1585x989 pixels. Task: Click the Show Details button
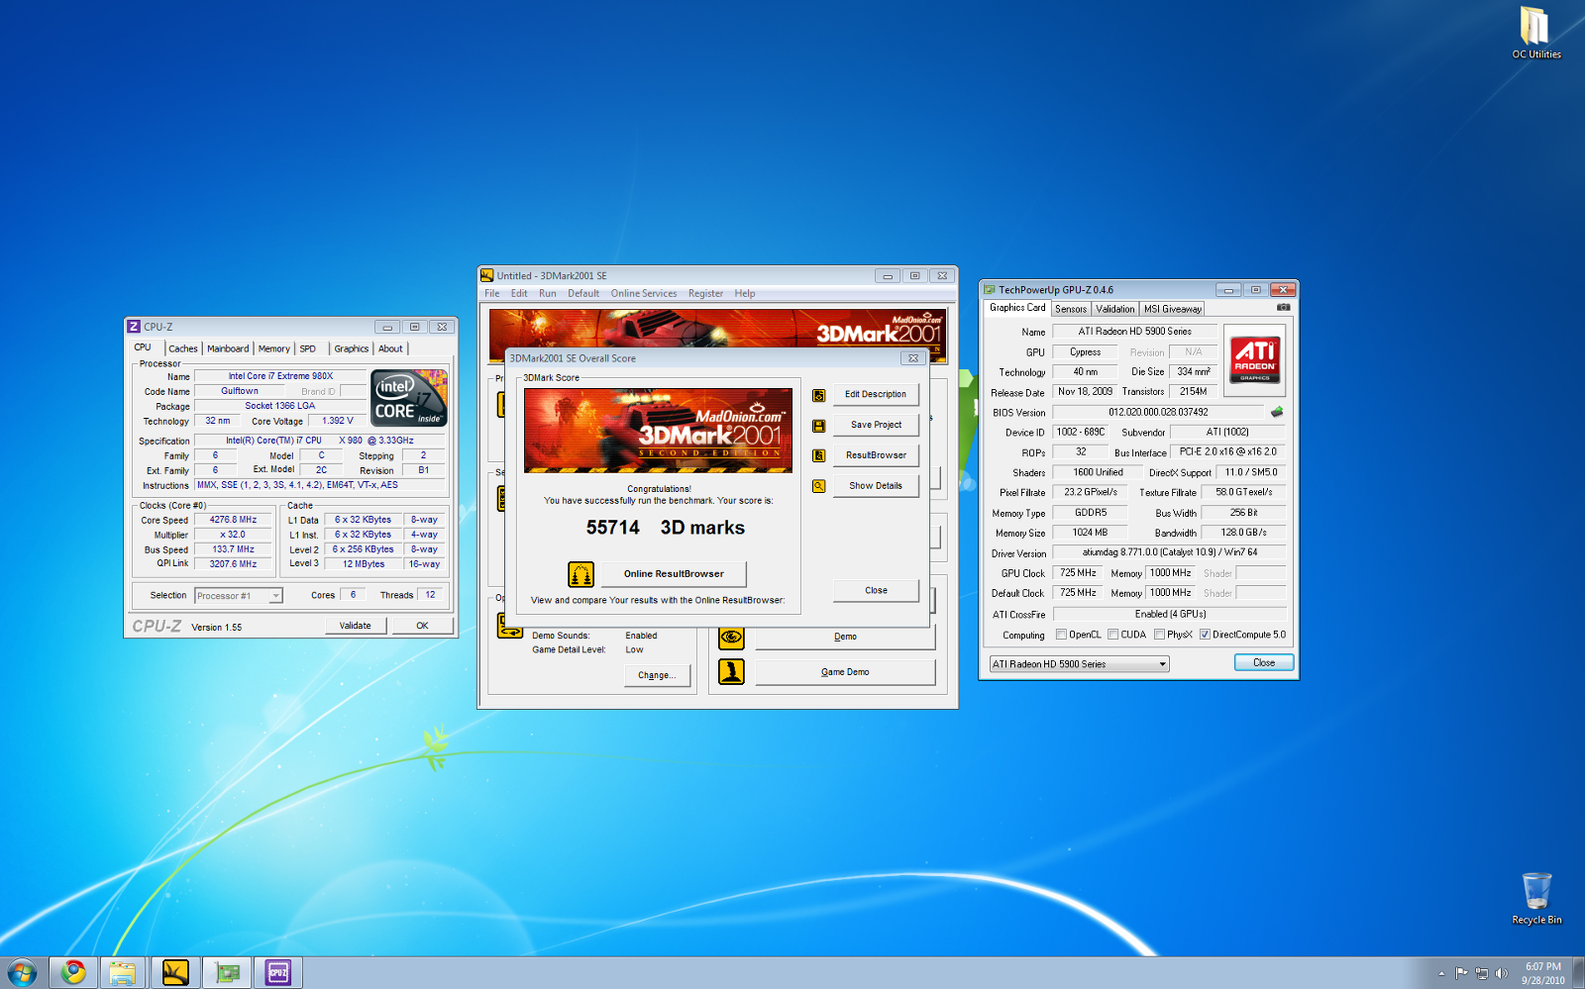click(x=876, y=486)
